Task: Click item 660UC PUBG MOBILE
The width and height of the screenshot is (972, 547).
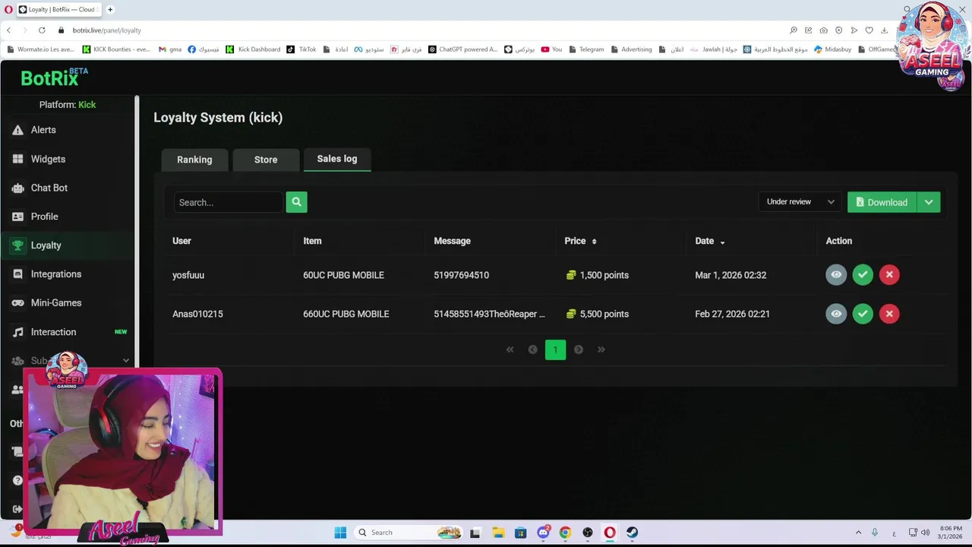Action: click(346, 314)
